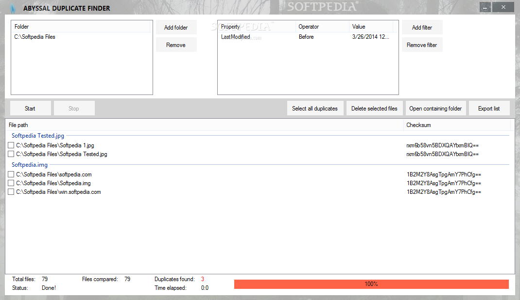
Task: Click the Remove filter button
Action: 422,45
